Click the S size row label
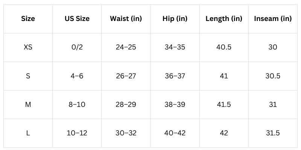The image size is (301, 150). tap(28, 76)
